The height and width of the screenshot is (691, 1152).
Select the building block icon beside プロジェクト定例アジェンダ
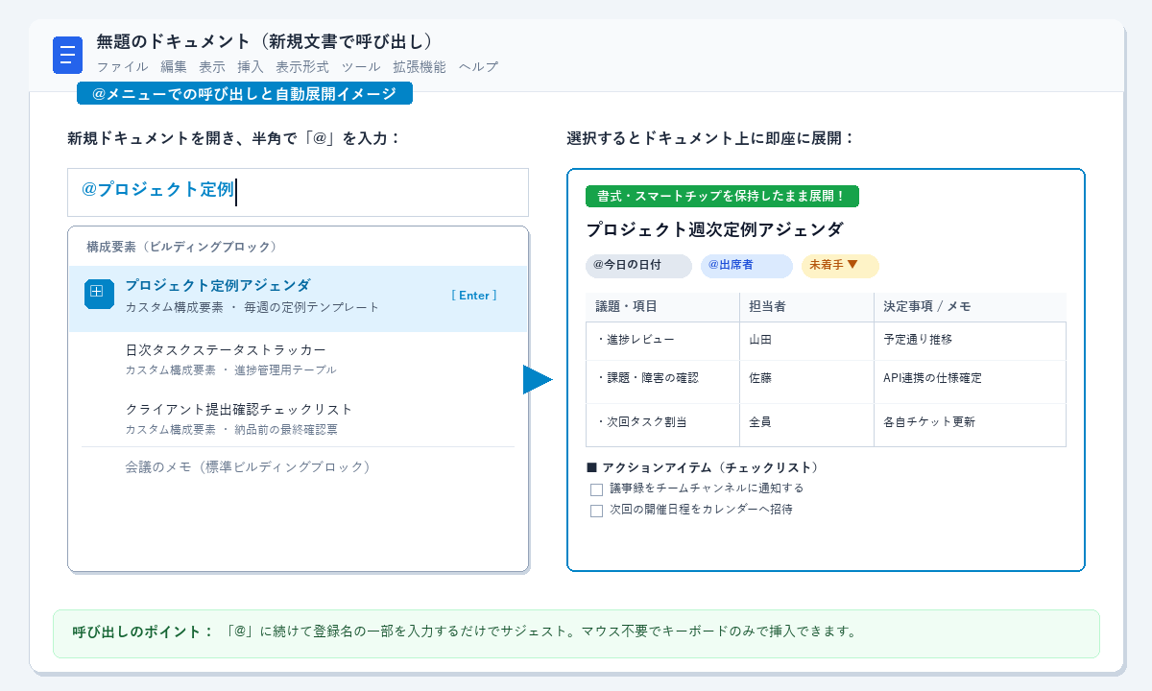click(x=99, y=293)
